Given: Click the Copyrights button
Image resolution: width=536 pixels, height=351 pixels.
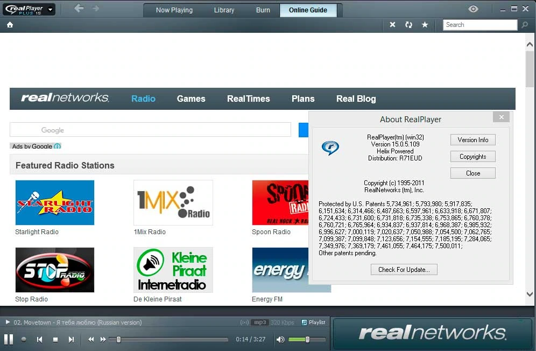Looking at the screenshot, I should (472, 156).
